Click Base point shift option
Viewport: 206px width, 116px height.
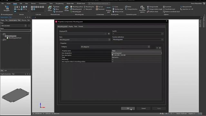pos(186,6)
